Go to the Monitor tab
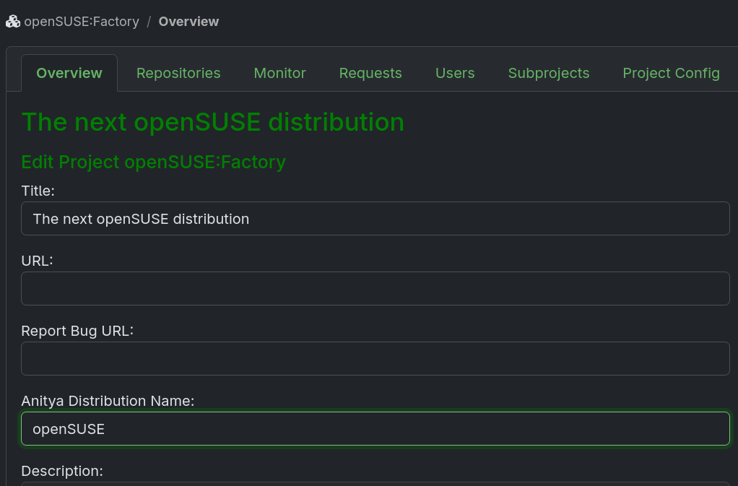 pyautogui.click(x=279, y=73)
